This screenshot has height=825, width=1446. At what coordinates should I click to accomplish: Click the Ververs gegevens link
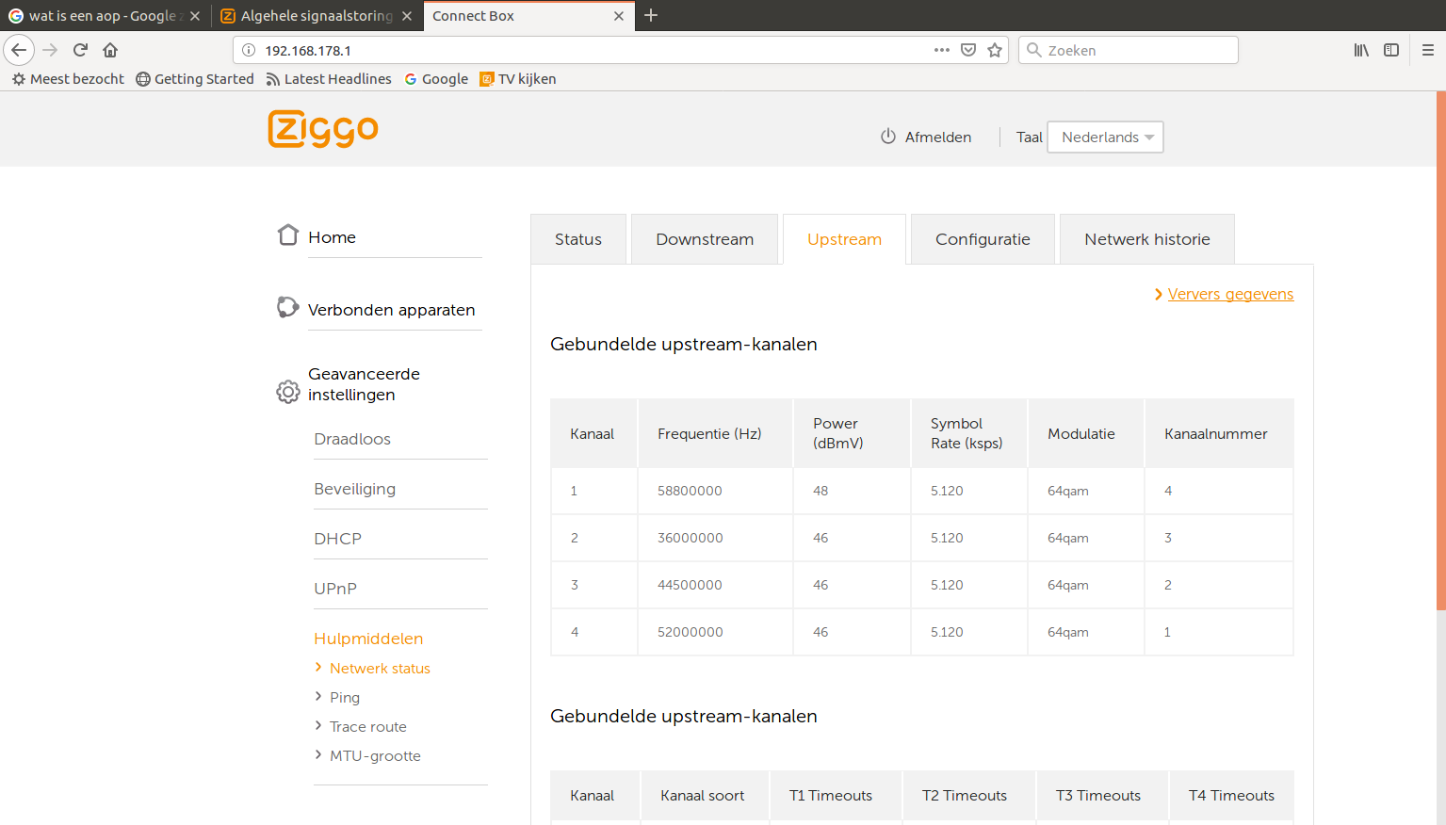(1230, 294)
